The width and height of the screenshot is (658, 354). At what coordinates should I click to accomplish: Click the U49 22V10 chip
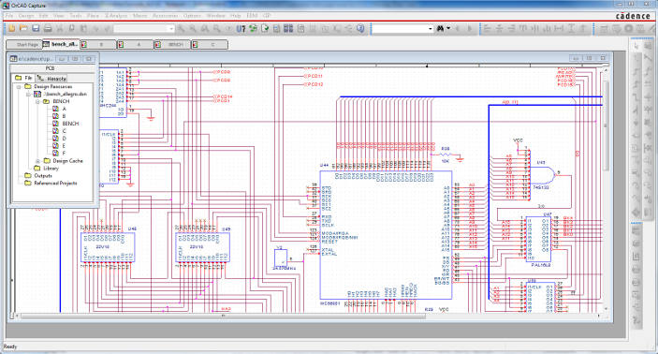click(x=203, y=248)
